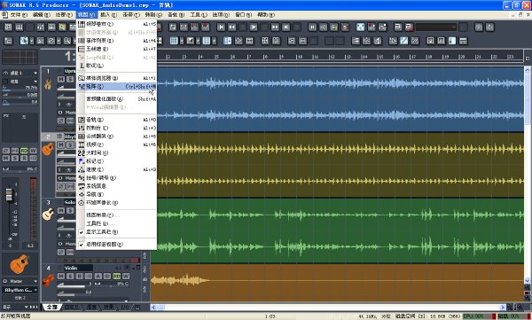Open the 插入 (Insert) menu
532x320 pixels.
108,15
